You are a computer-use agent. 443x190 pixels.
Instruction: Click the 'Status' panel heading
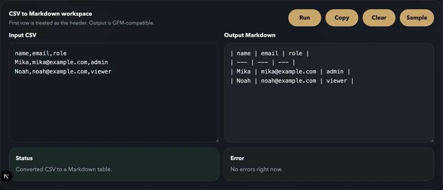coord(24,158)
